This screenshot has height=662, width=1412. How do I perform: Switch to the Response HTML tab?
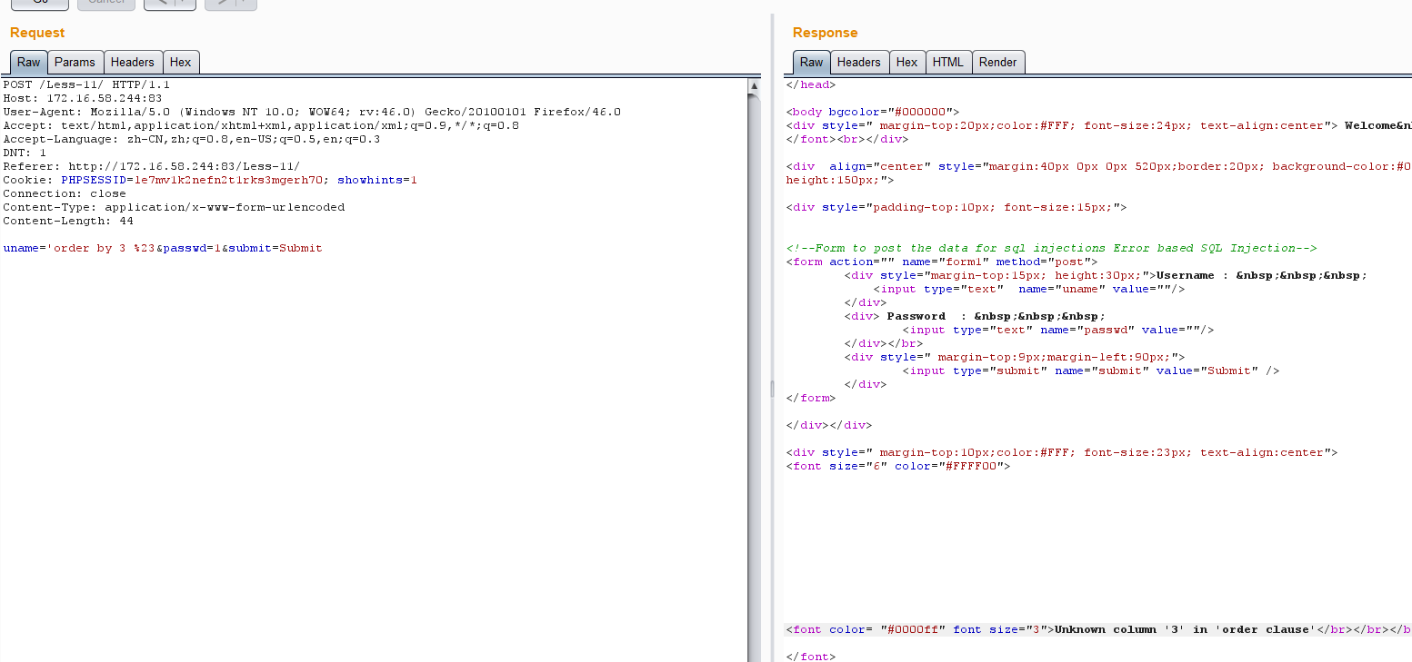click(x=948, y=62)
